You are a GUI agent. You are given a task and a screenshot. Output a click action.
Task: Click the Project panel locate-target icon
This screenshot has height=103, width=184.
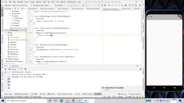click(x=15, y=9)
